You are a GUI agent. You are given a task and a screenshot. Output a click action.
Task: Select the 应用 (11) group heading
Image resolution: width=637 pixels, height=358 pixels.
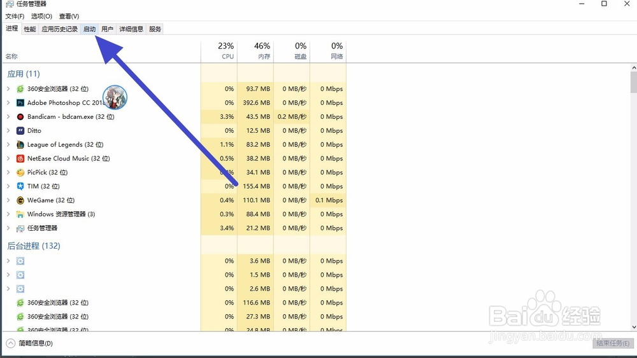(24, 74)
